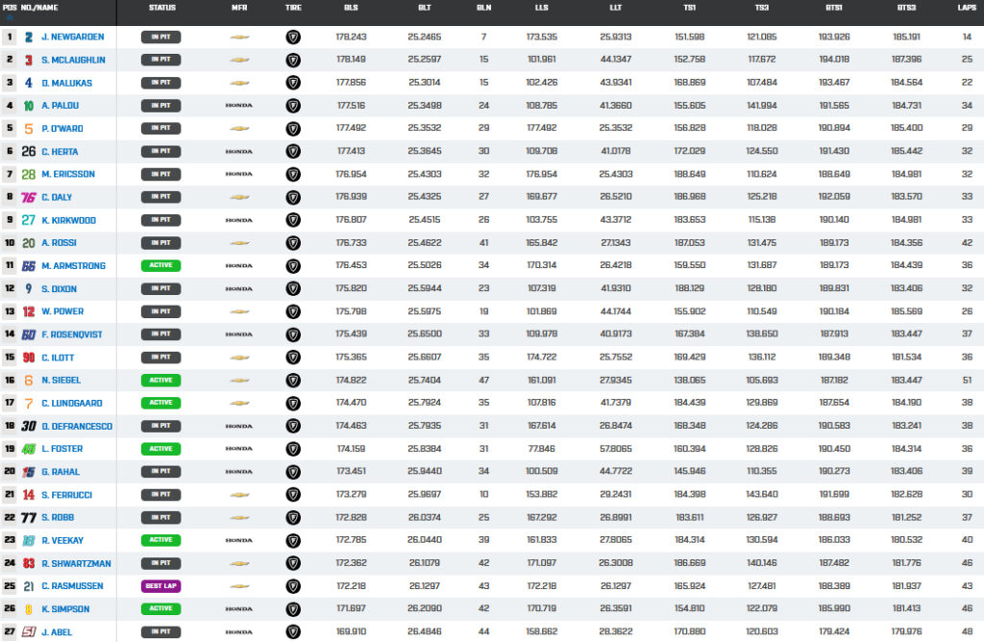
Task: Click the LLT column header
Action: [616, 8]
